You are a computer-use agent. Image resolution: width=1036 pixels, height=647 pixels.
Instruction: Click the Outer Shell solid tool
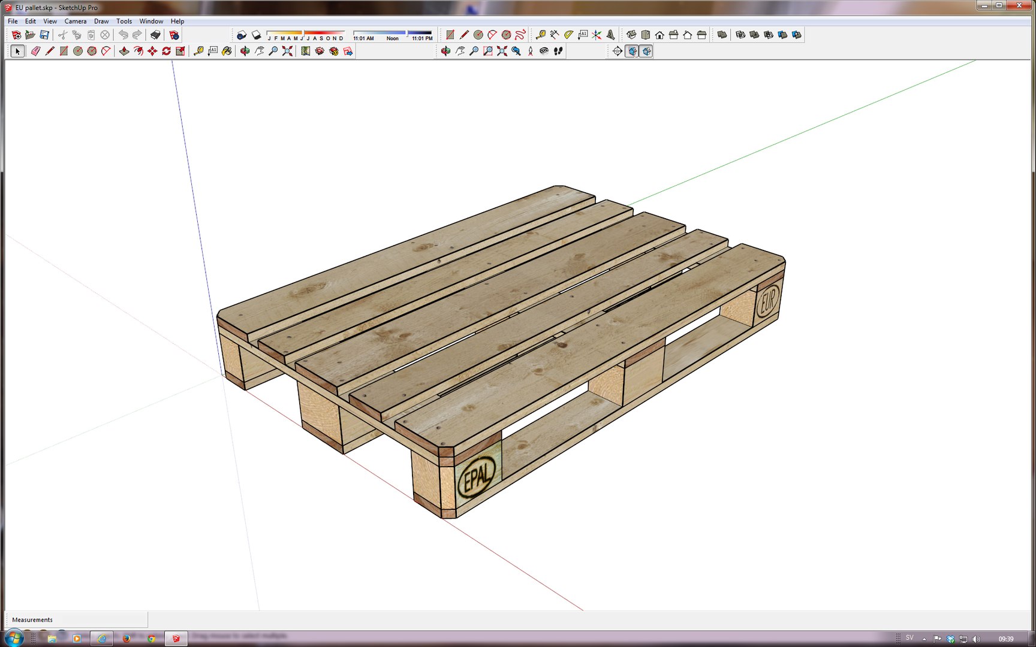click(722, 35)
